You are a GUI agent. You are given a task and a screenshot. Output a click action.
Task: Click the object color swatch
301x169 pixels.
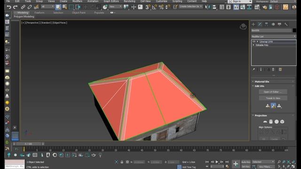(294, 30)
